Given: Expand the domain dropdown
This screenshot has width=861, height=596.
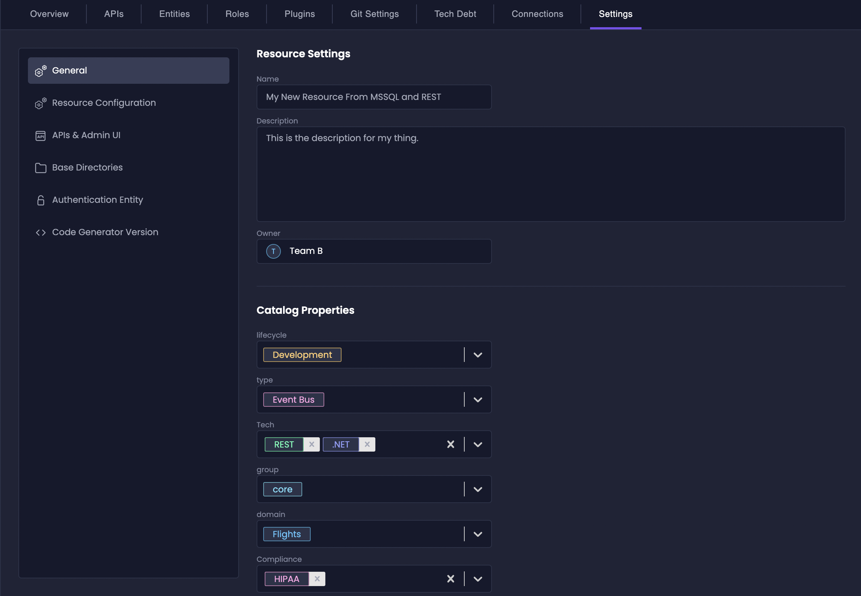Looking at the screenshot, I should click(x=478, y=534).
